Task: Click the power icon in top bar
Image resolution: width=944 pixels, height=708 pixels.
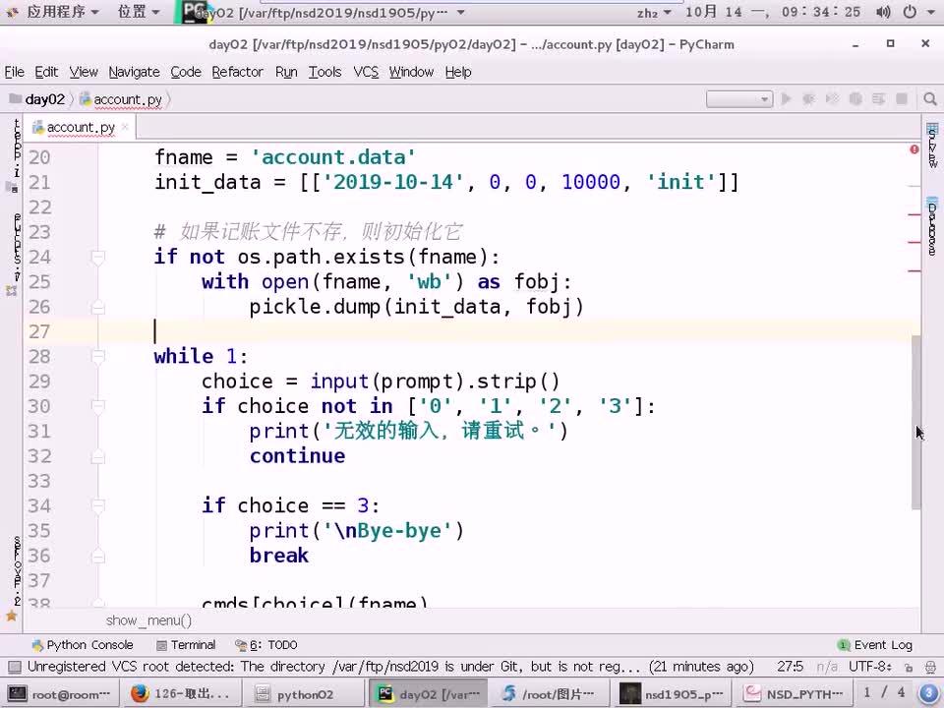Action: (910, 12)
